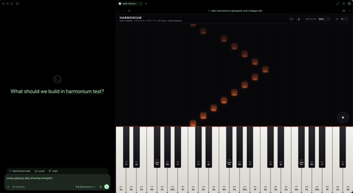Click the chat prompt text field

(x=57, y=178)
